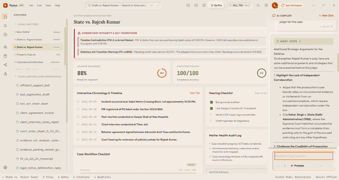The width and height of the screenshot is (339, 180).
Task: Select the Commercial Arbitration matter
Action: 38,62
